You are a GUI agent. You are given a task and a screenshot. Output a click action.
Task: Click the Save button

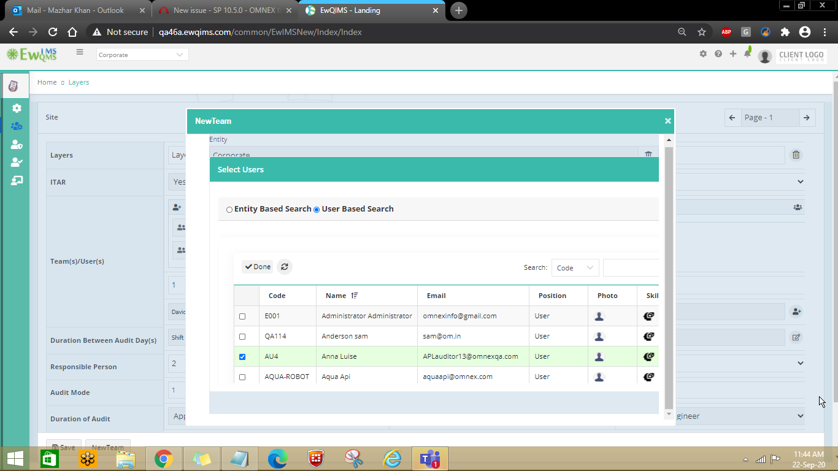(x=64, y=448)
